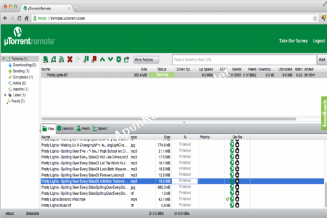327x218 pixels.
Task: Click green Get file icon for Look Both Ways mp3
Action: point(232,169)
